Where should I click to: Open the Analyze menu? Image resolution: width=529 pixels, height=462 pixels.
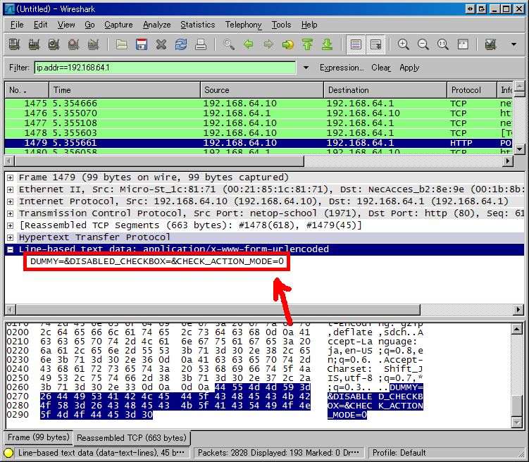(x=157, y=25)
